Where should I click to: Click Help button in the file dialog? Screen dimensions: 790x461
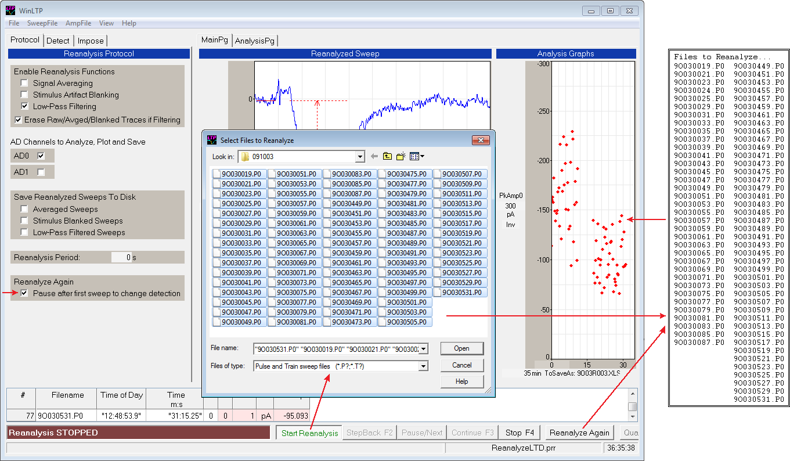[461, 381]
